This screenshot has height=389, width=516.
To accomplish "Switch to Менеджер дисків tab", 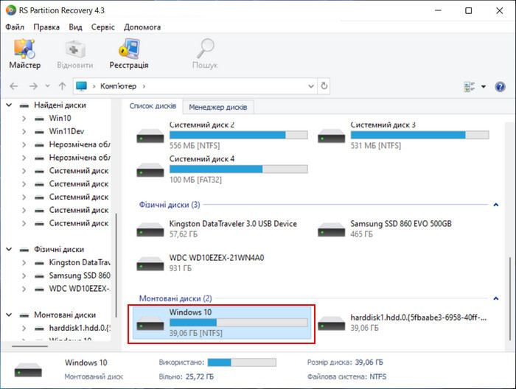I will click(218, 108).
